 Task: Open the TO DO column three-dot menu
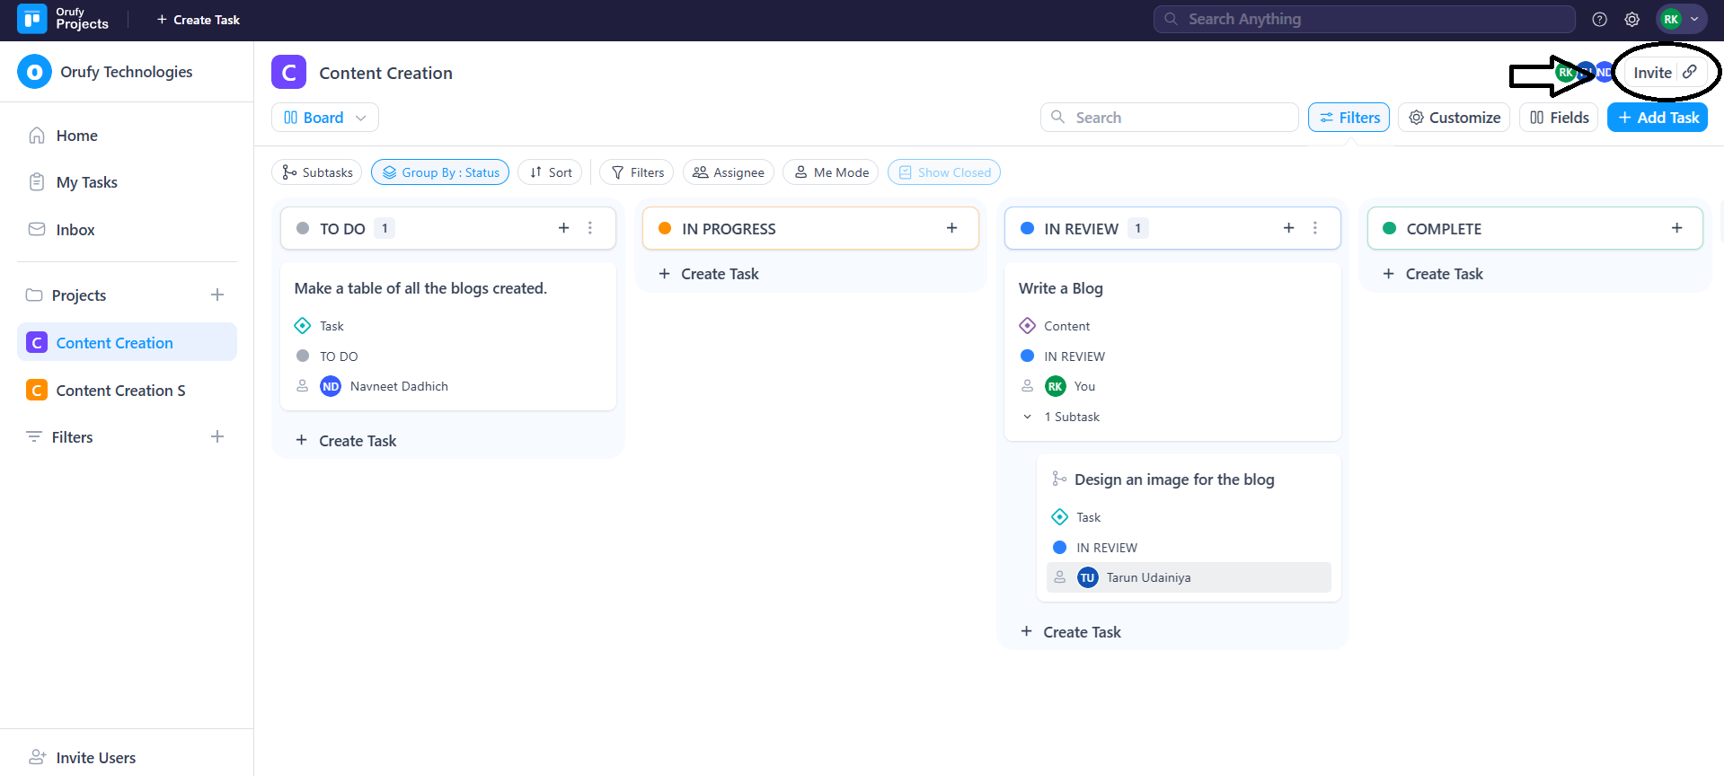point(590,228)
